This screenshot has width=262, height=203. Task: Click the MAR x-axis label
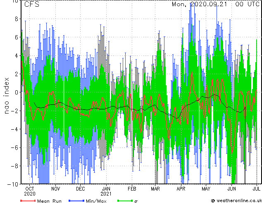[x=155, y=189]
